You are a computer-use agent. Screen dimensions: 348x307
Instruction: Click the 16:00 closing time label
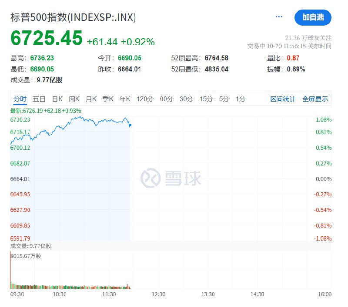coord(325,294)
